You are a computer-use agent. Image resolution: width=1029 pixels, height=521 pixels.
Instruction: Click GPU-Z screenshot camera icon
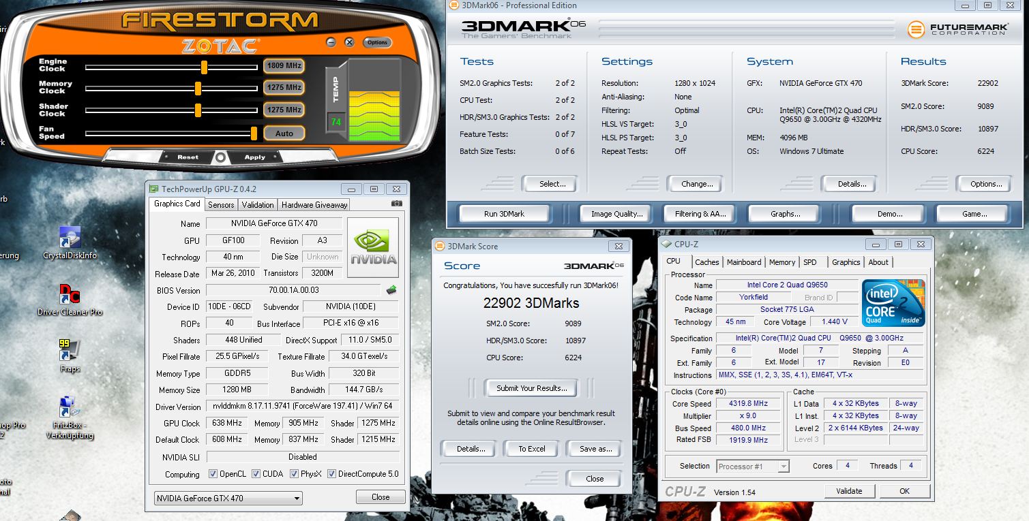397,204
